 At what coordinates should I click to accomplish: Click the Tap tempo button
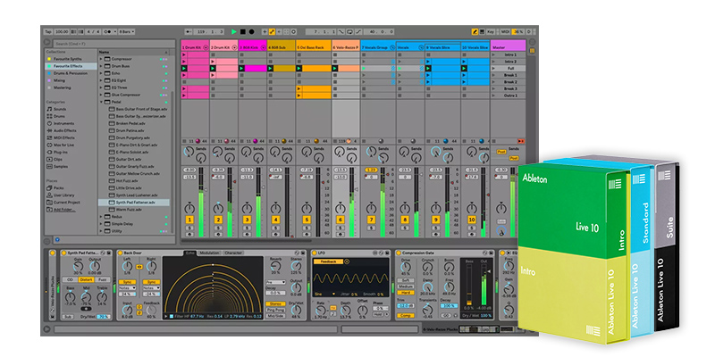pyautogui.click(x=48, y=32)
